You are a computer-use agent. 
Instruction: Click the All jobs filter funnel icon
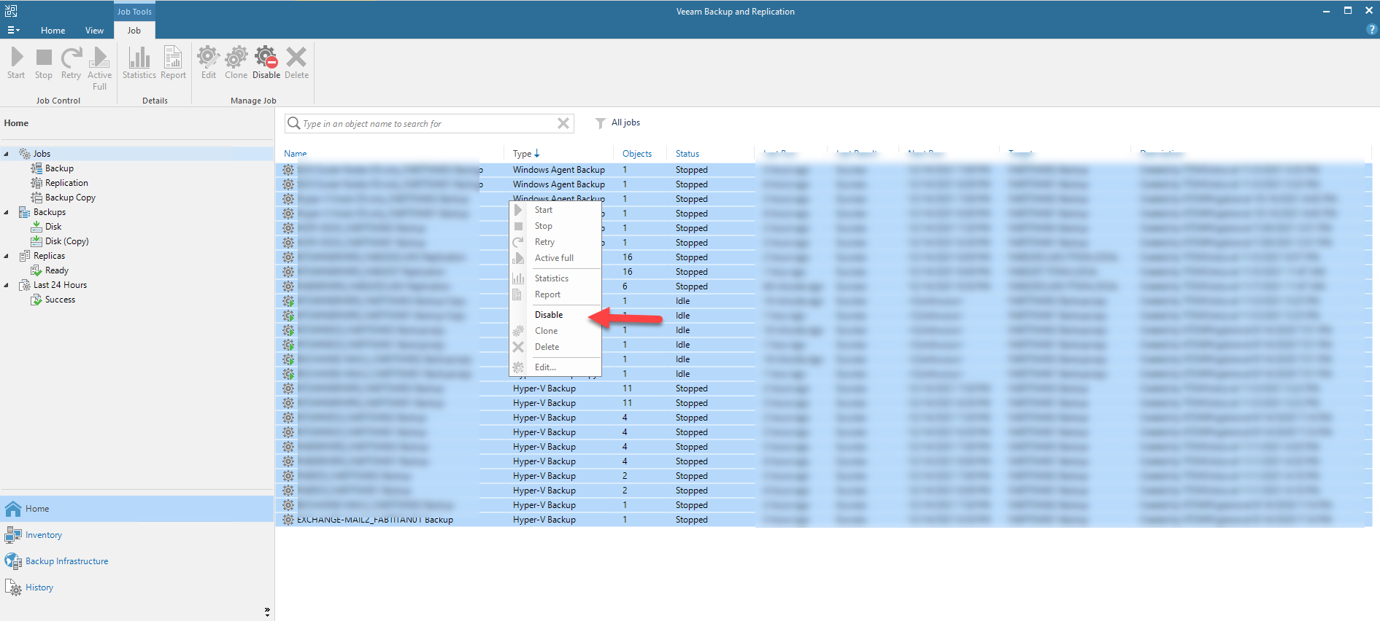coord(601,123)
